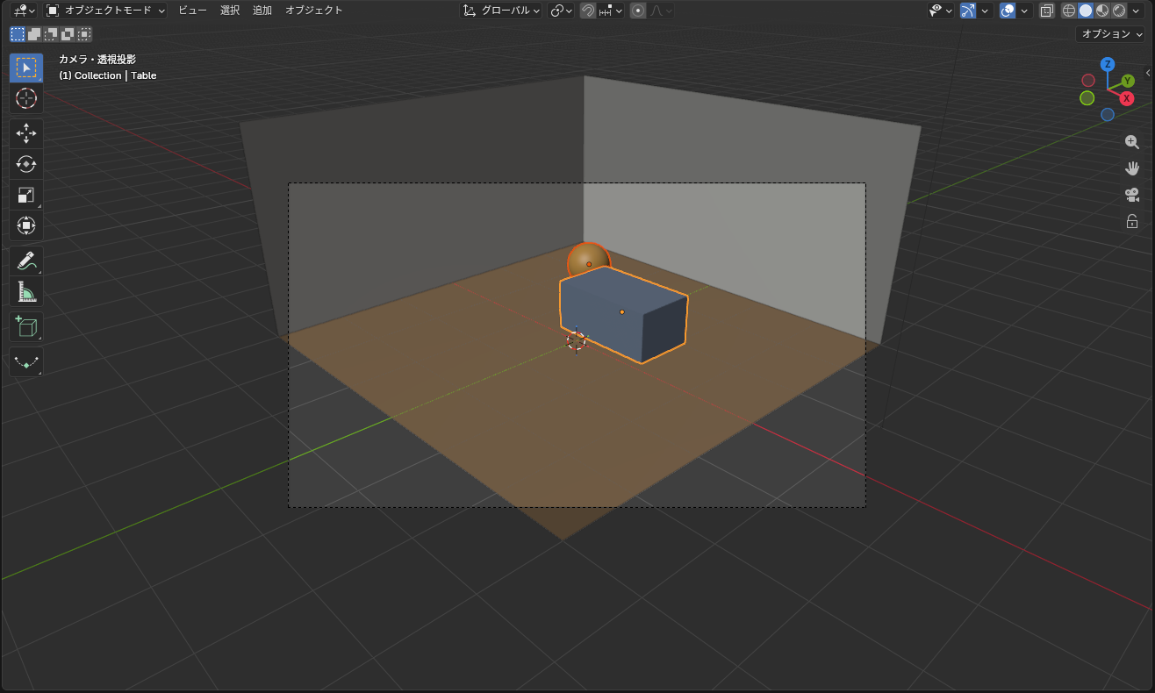
Task: Select the Move tool
Action: pyautogui.click(x=26, y=133)
